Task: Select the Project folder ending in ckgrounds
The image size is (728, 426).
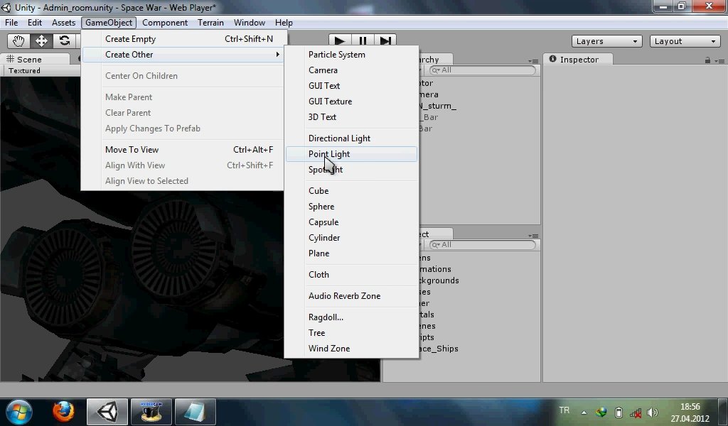Action: [x=439, y=280]
